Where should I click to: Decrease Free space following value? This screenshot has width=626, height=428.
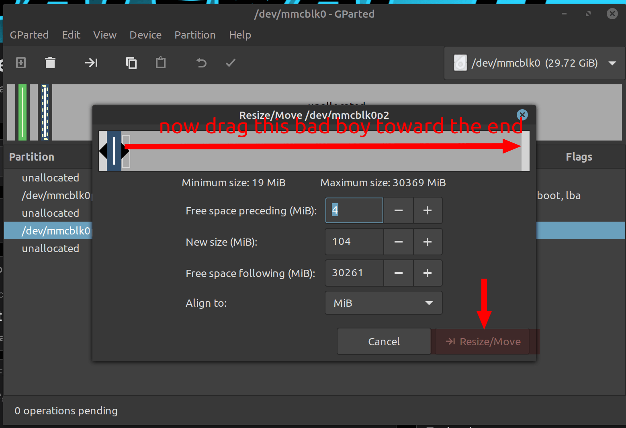(399, 273)
